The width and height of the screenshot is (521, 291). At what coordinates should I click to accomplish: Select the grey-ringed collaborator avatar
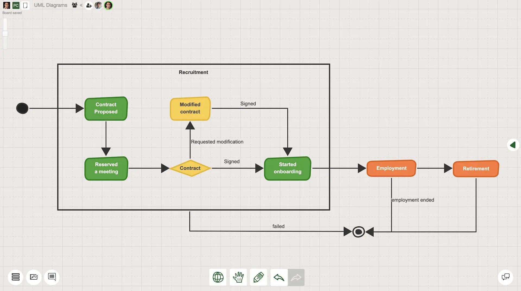tap(99, 5)
